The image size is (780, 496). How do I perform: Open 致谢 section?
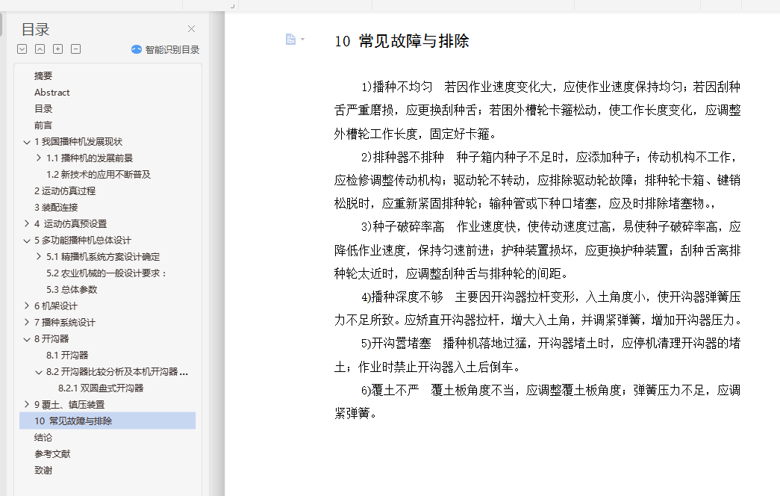coord(43,470)
